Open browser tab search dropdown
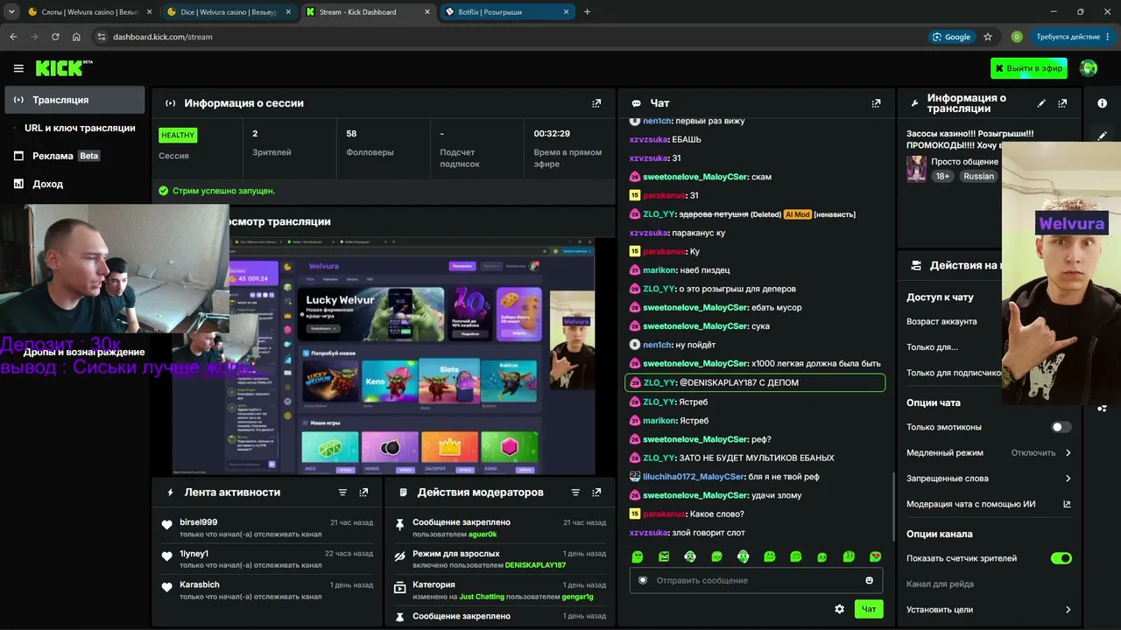1121x630 pixels. (11, 12)
